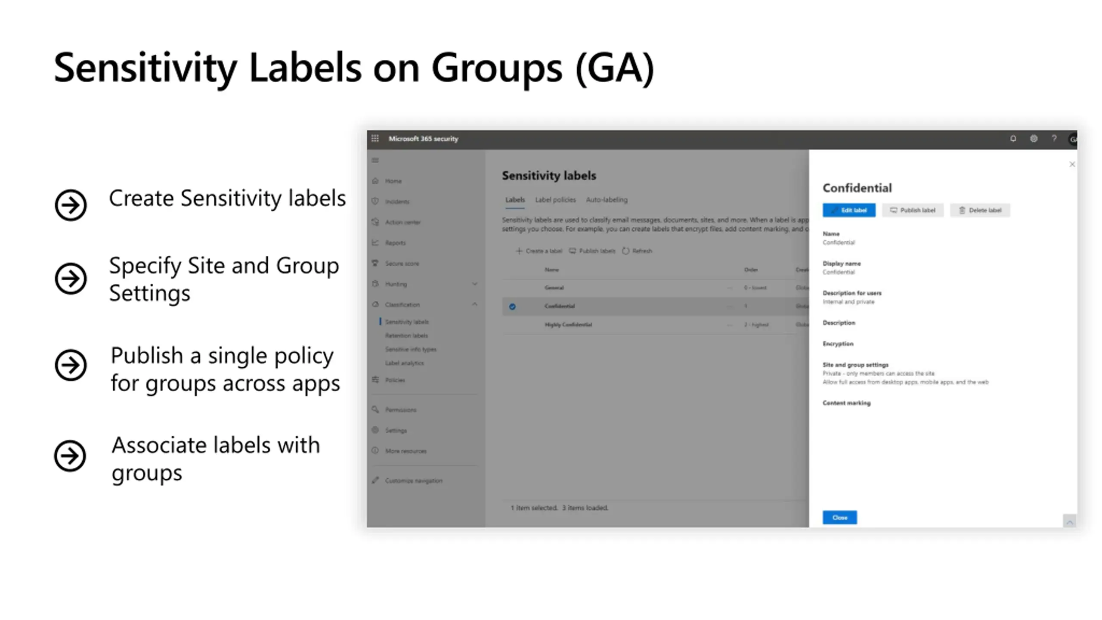Collapse the Classification section chevron
This screenshot has height=620, width=1102.
click(474, 304)
